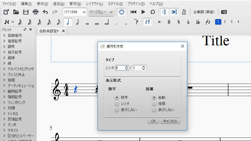Toggle the tie icon in note toolbar
This screenshot has height=141, width=251.
(x=136, y=22)
